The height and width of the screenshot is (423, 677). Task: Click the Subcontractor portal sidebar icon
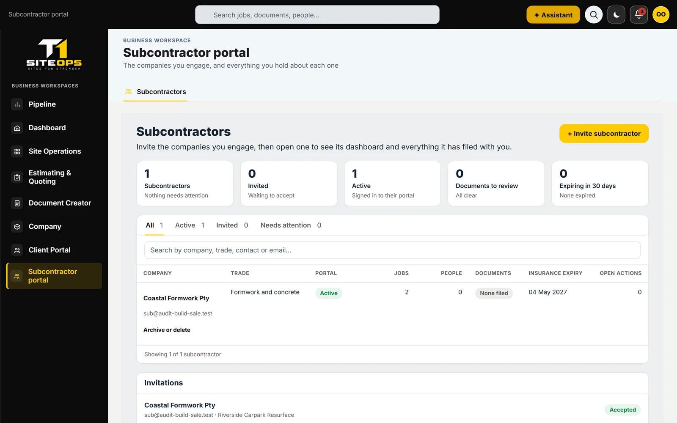click(x=17, y=276)
